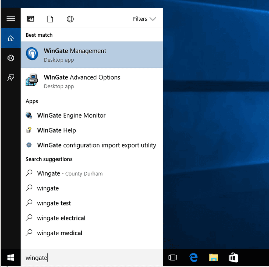
Task: Open Microsoft Edge from the taskbar
Action: click(193, 258)
